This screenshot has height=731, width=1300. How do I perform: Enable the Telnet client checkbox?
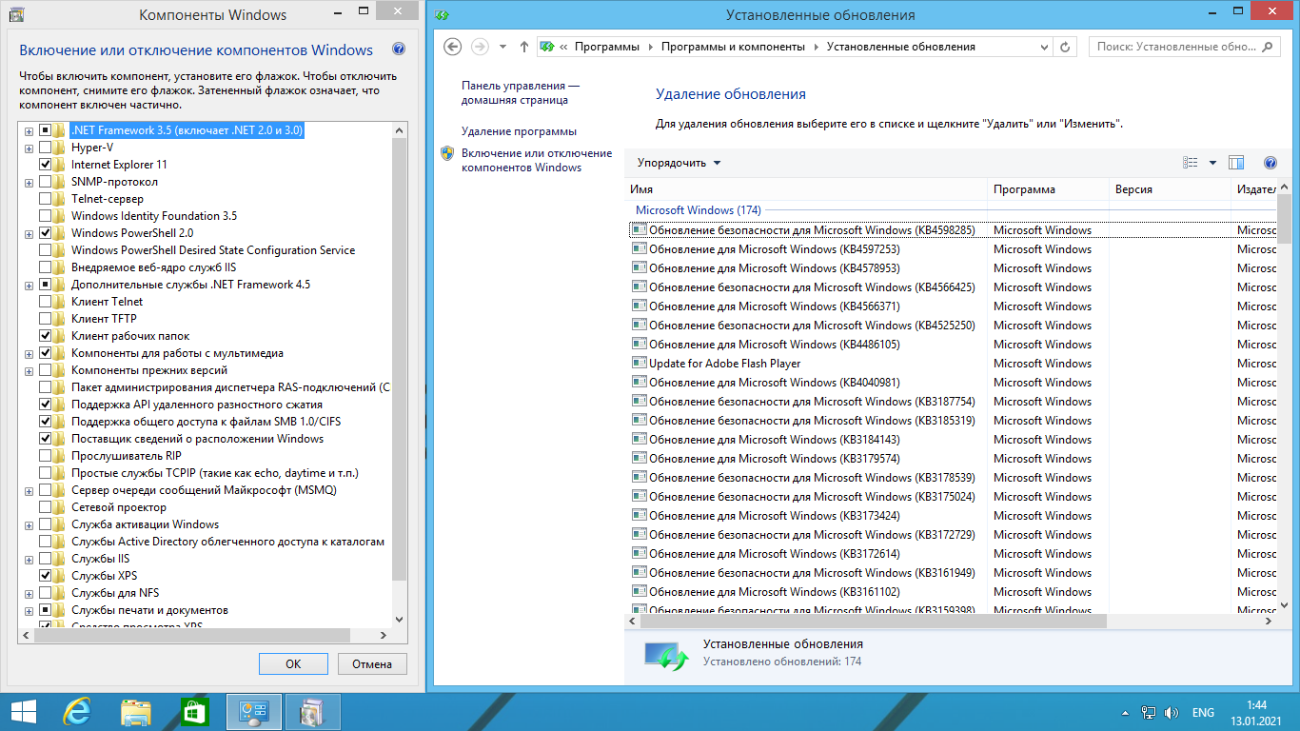click(x=46, y=302)
